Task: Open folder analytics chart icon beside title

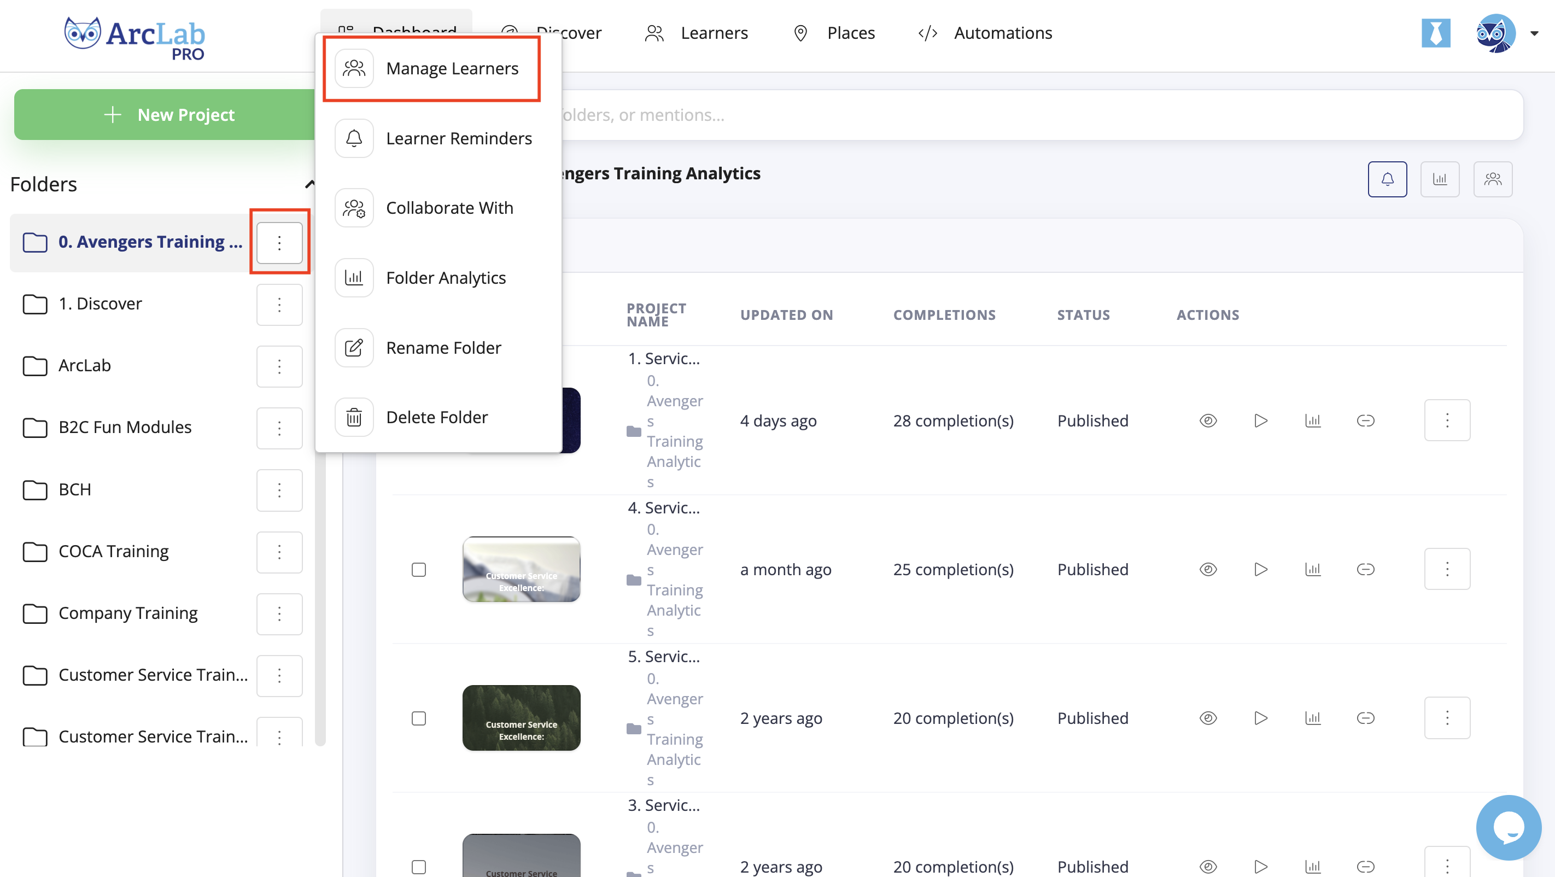Action: pos(1440,179)
